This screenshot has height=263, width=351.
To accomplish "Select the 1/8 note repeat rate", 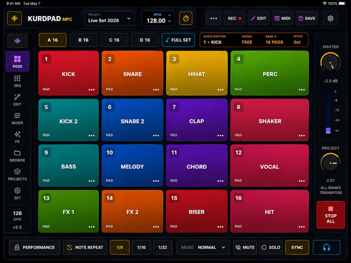I will [120, 247].
